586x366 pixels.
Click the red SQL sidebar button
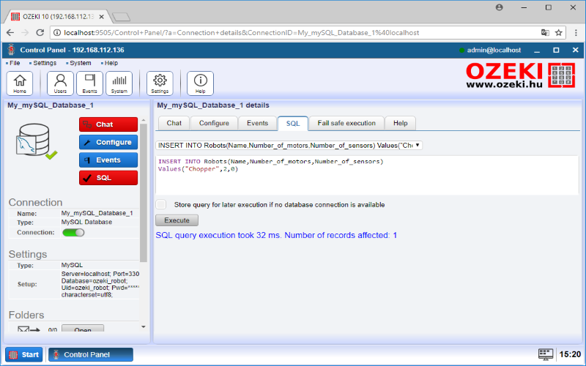coord(108,178)
